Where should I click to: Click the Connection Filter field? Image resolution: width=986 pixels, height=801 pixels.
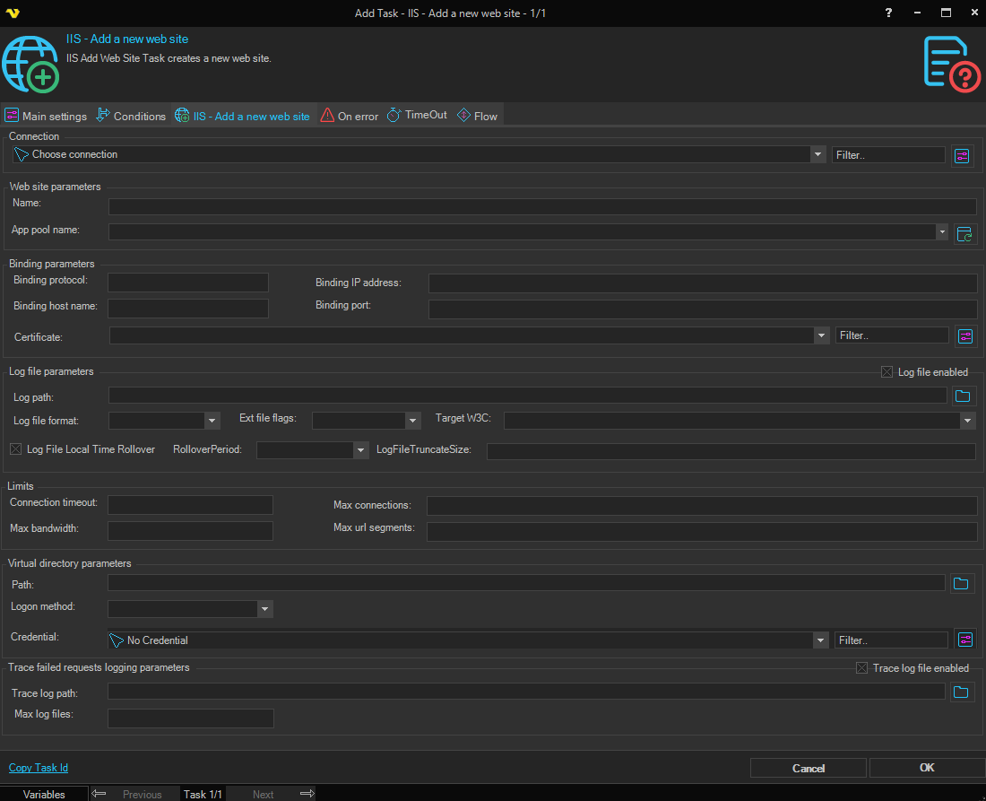888,155
